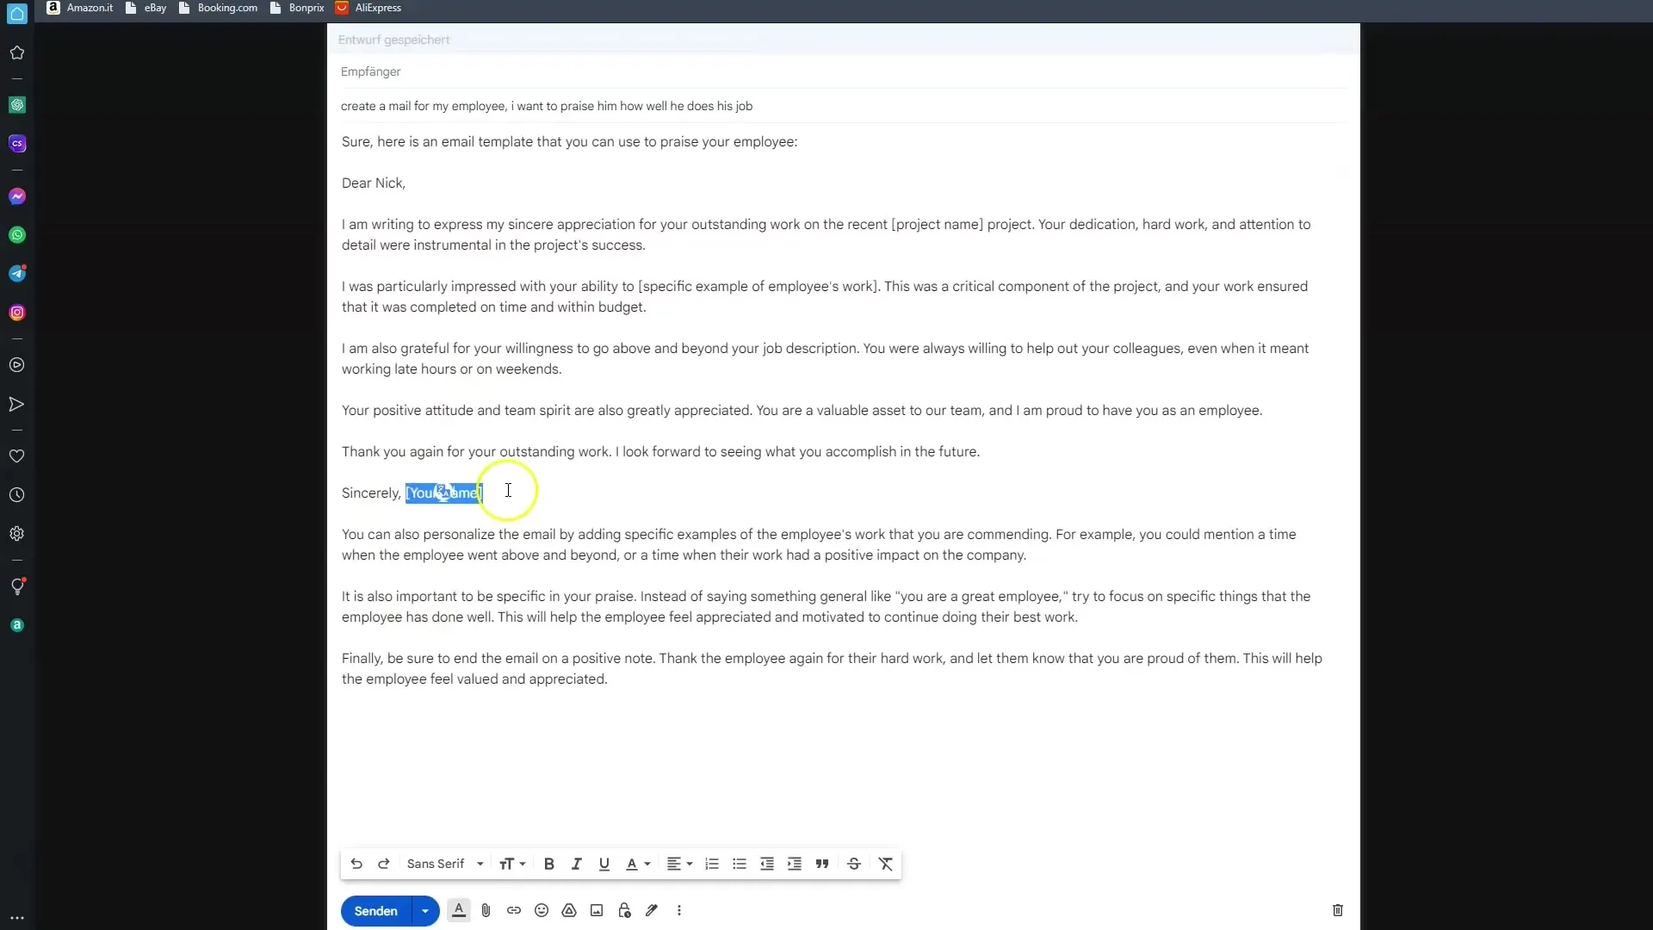
Task: Click the Underline formatting icon
Action: click(604, 865)
